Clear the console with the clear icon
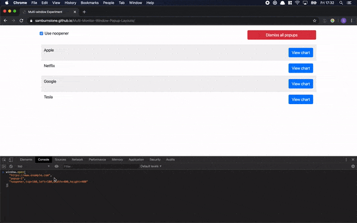Image resolution: width=357 pixels, height=223 pixels. pyautogui.click(x=11, y=167)
